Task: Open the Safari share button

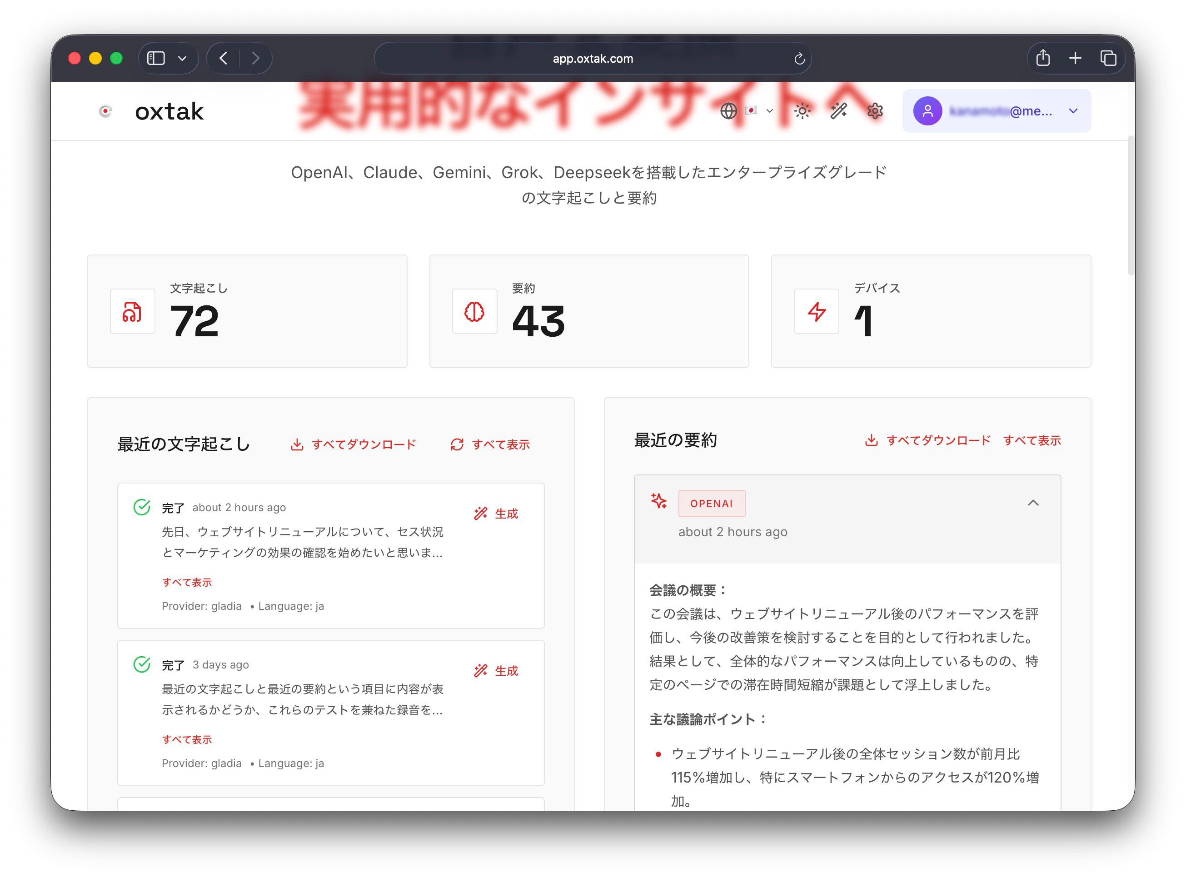Action: [x=1043, y=57]
